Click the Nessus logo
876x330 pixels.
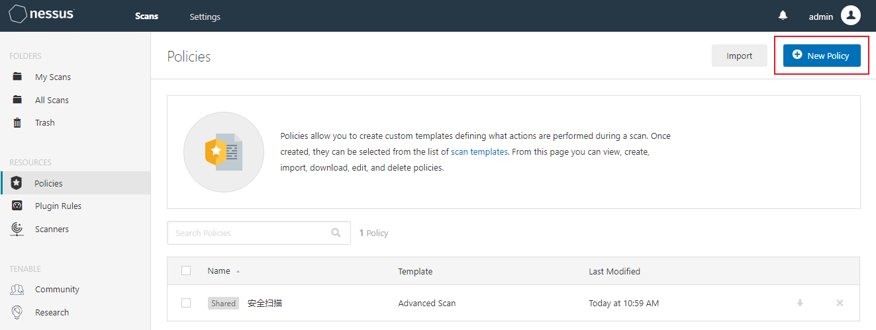[x=42, y=15]
